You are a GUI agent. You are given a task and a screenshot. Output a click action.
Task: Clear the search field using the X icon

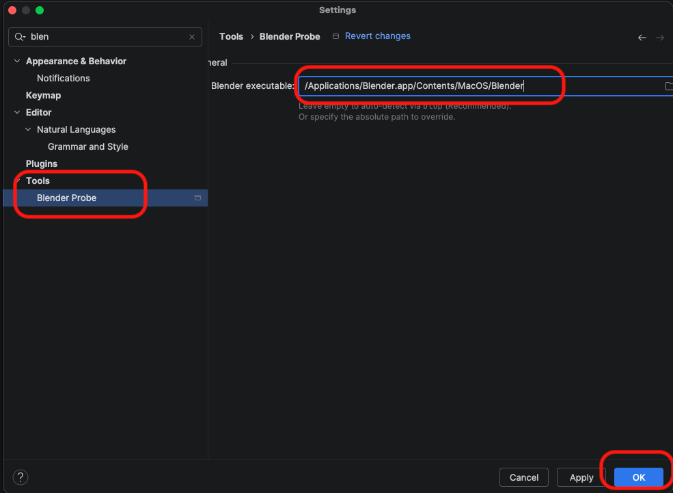pos(192,36)
